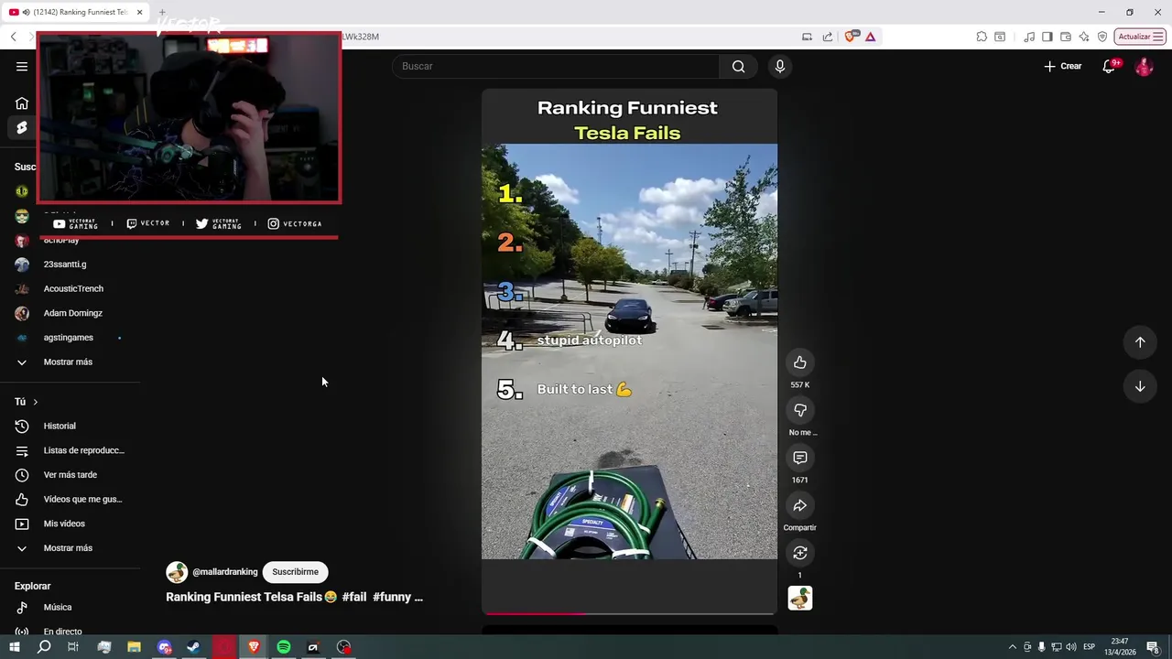Open the YouTube hamburger guide menu
Image resolution: width=1172 pixels, height=659 pixels.
22,66
